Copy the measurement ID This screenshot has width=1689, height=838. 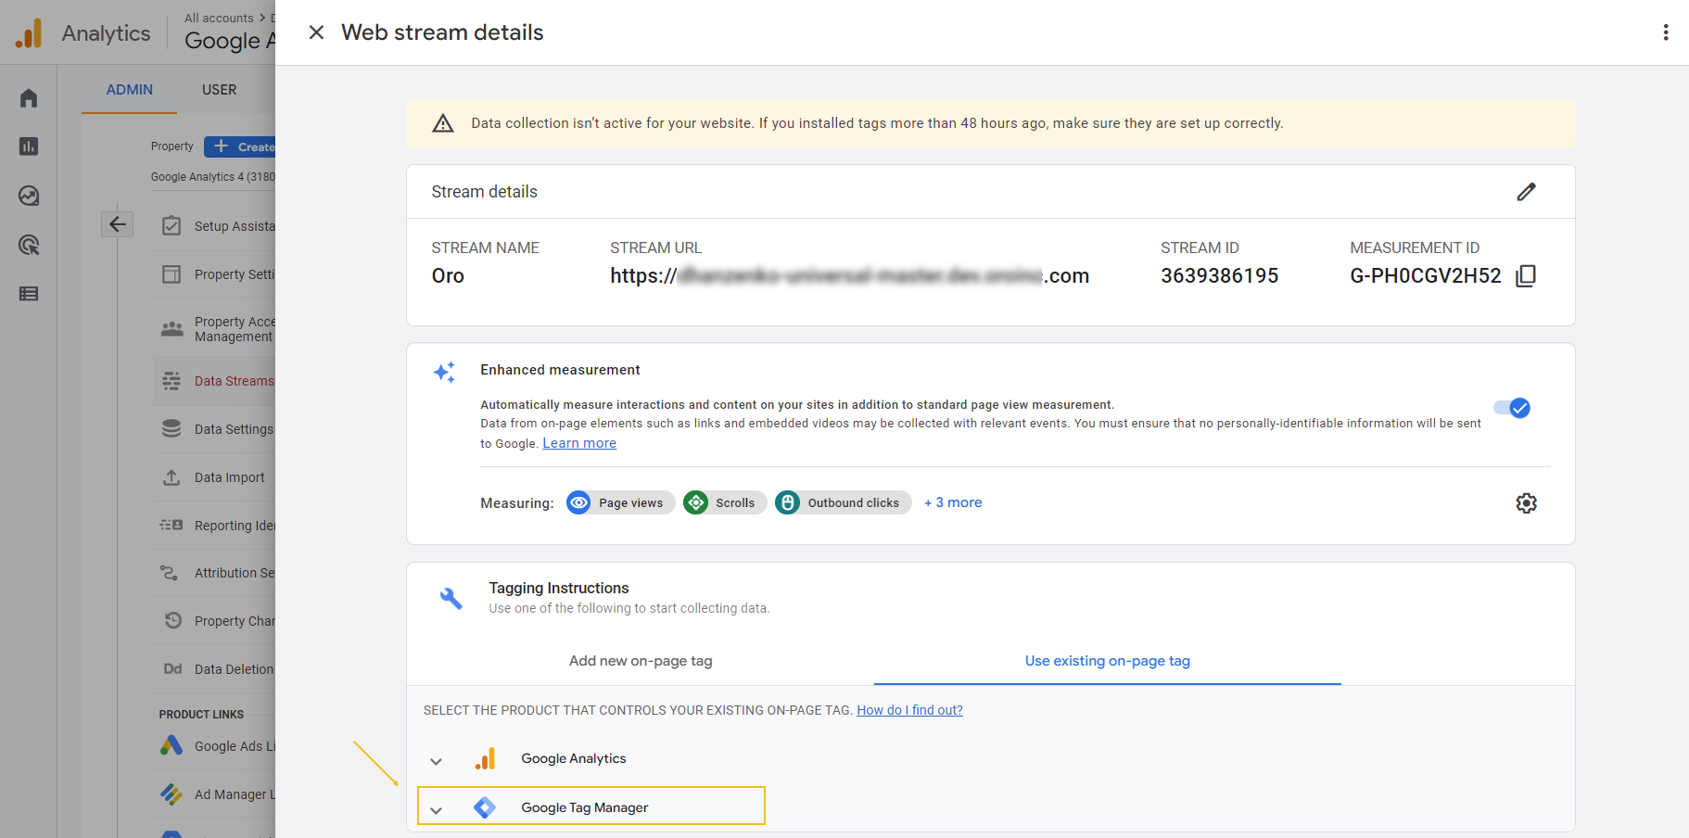tap(1526, 276)
